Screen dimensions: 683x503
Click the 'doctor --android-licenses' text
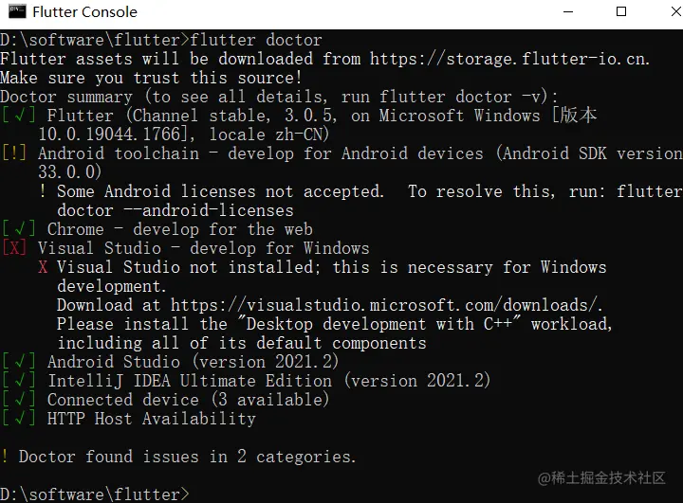pyautogui.click(x=175, y=210)
